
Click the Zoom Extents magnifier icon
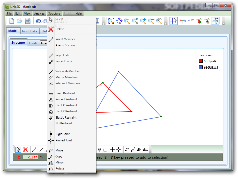[x=111, y=21]
